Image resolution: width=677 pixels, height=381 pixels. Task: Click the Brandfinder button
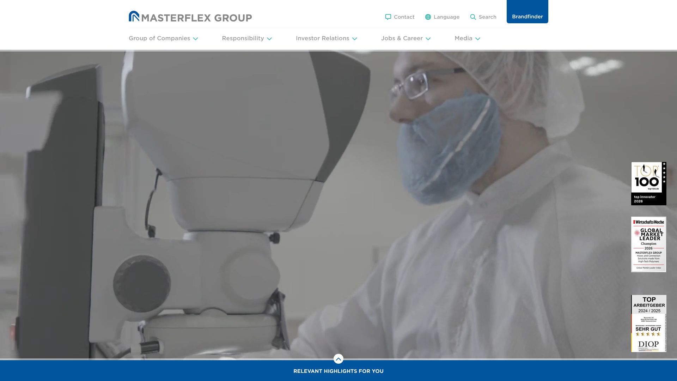click(527, 16)
